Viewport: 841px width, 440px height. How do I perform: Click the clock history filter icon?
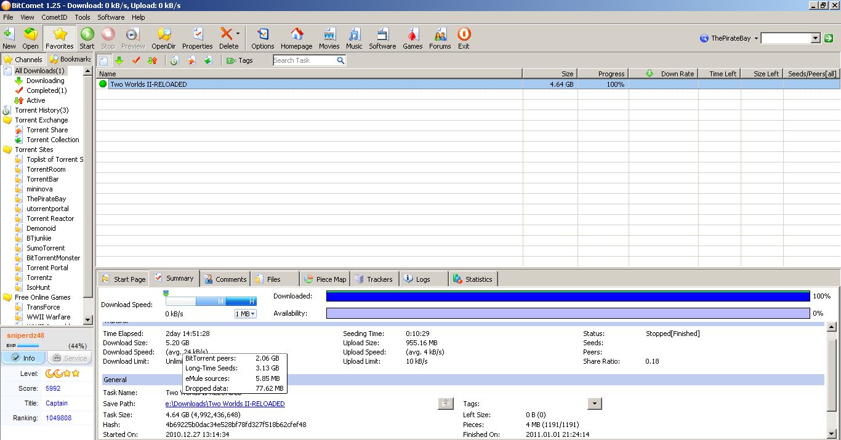tap(175, 60)
